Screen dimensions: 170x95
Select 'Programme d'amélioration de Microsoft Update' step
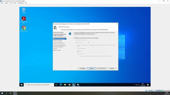pos(59,35)
